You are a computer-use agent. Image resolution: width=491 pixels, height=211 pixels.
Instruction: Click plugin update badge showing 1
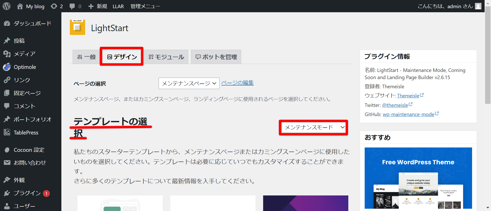[46, 194]
